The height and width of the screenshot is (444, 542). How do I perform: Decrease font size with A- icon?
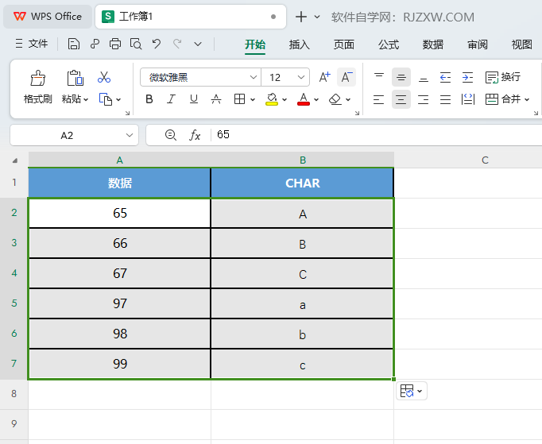point(346,77)
